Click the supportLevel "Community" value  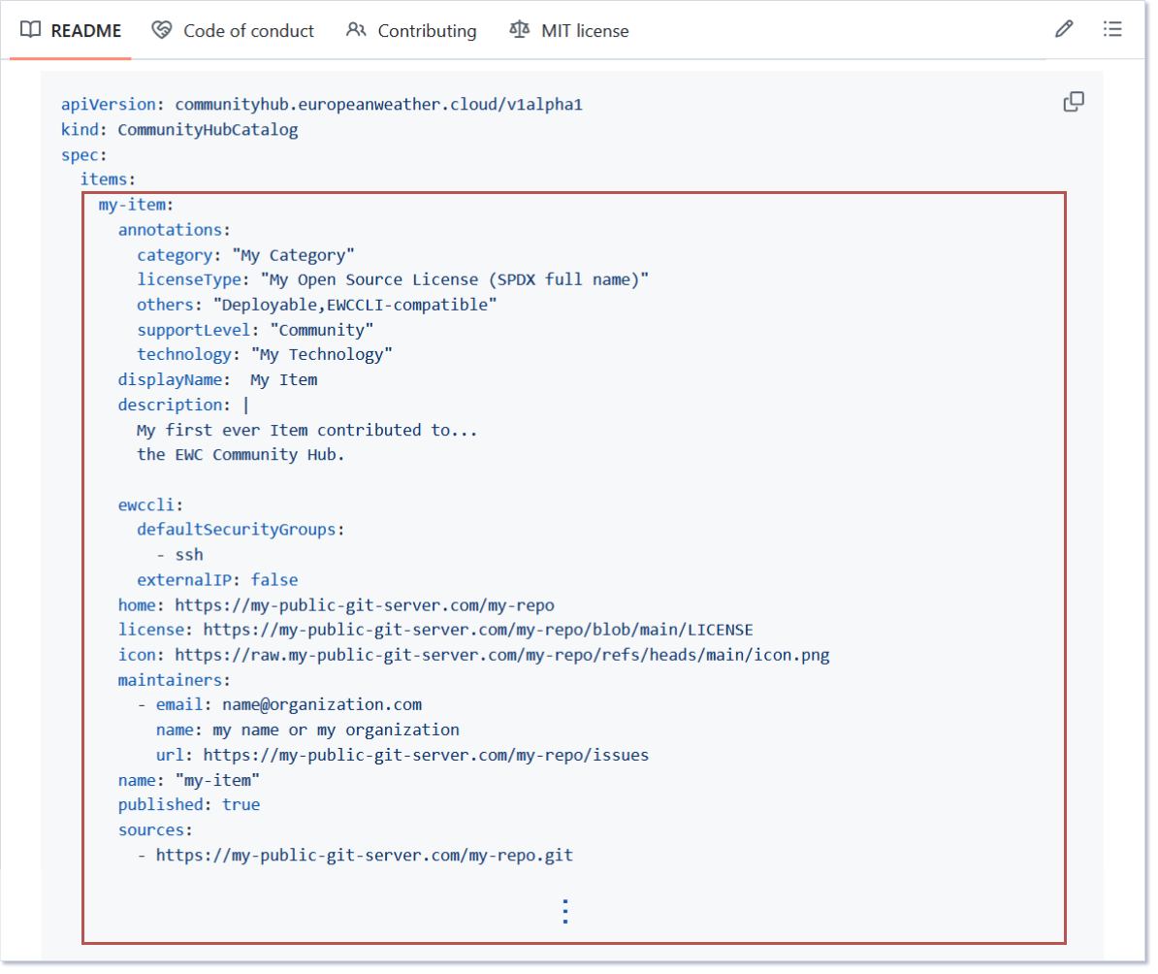(321, 331)
